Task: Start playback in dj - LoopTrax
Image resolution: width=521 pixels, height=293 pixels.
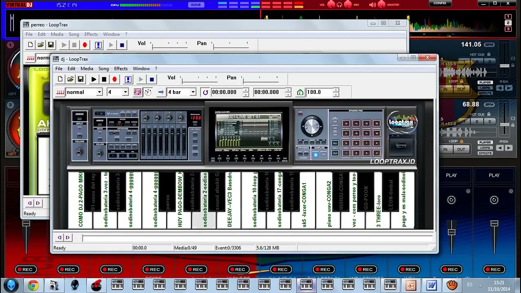Action: coord(94,79)
